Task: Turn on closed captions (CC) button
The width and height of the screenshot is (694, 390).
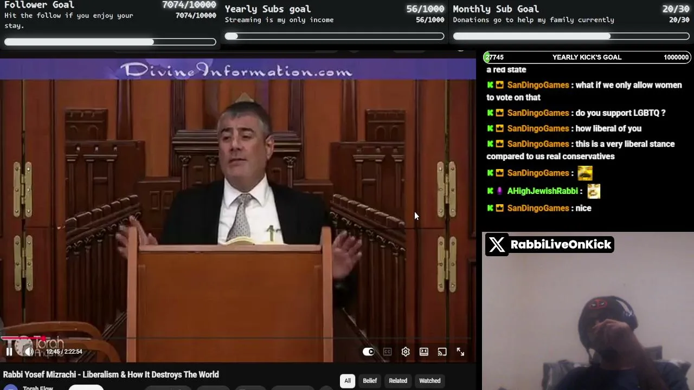Action: [x=387, y=352]
